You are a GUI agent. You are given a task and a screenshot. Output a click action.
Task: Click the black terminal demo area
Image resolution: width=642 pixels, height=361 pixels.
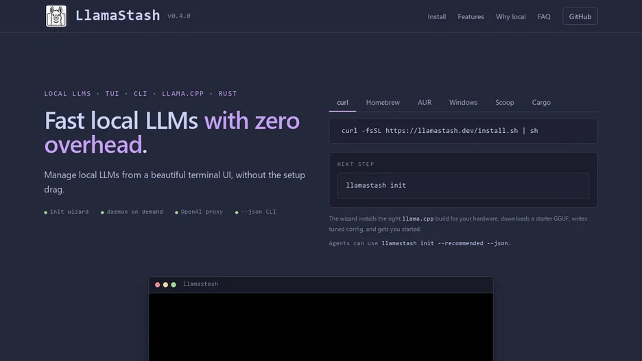[x=320, y=327]
